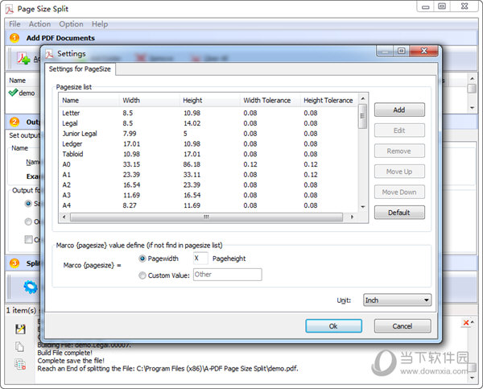
Task: Click the Cancel button
Action: tap(402, 326)
